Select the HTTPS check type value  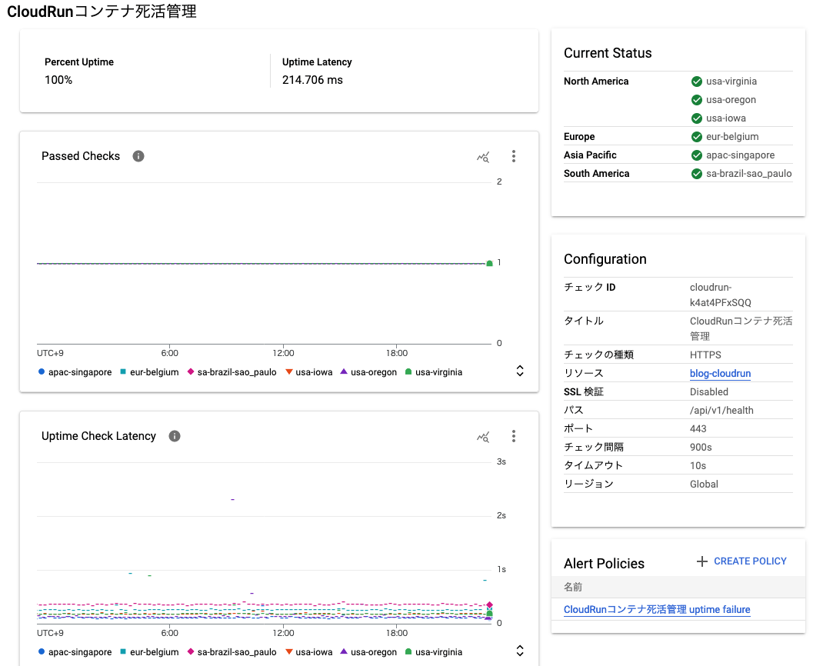705,355
